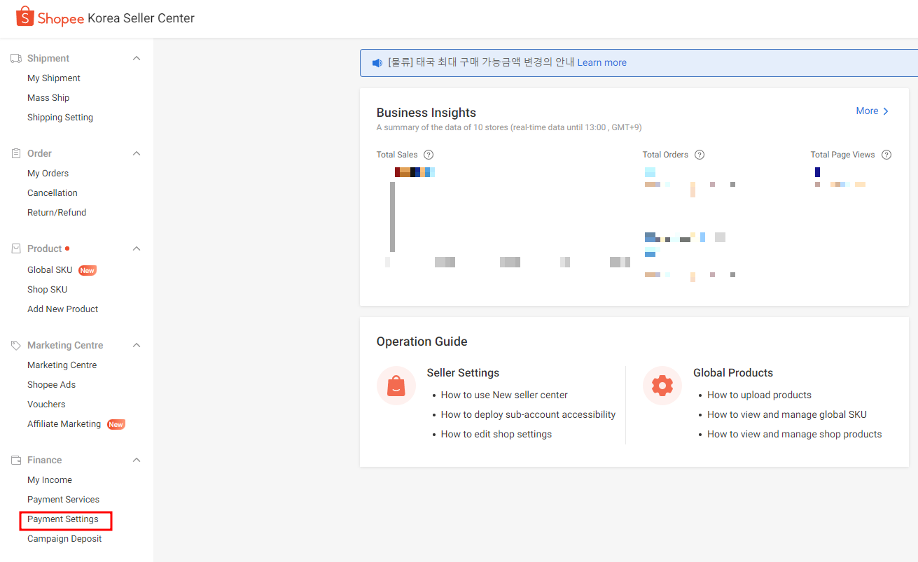Click the Order section header
The height and width of the screenshot is (562, 918).
40,153
